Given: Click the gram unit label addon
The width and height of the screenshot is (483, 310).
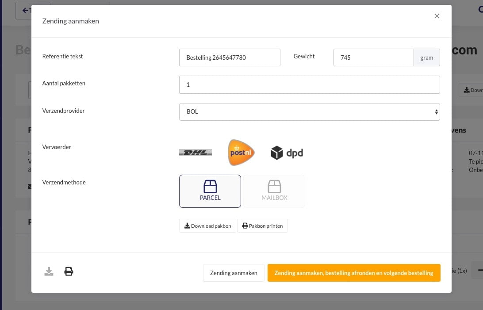Looking at the screenshot, I should pyautogui.click(x=426, y=57).
